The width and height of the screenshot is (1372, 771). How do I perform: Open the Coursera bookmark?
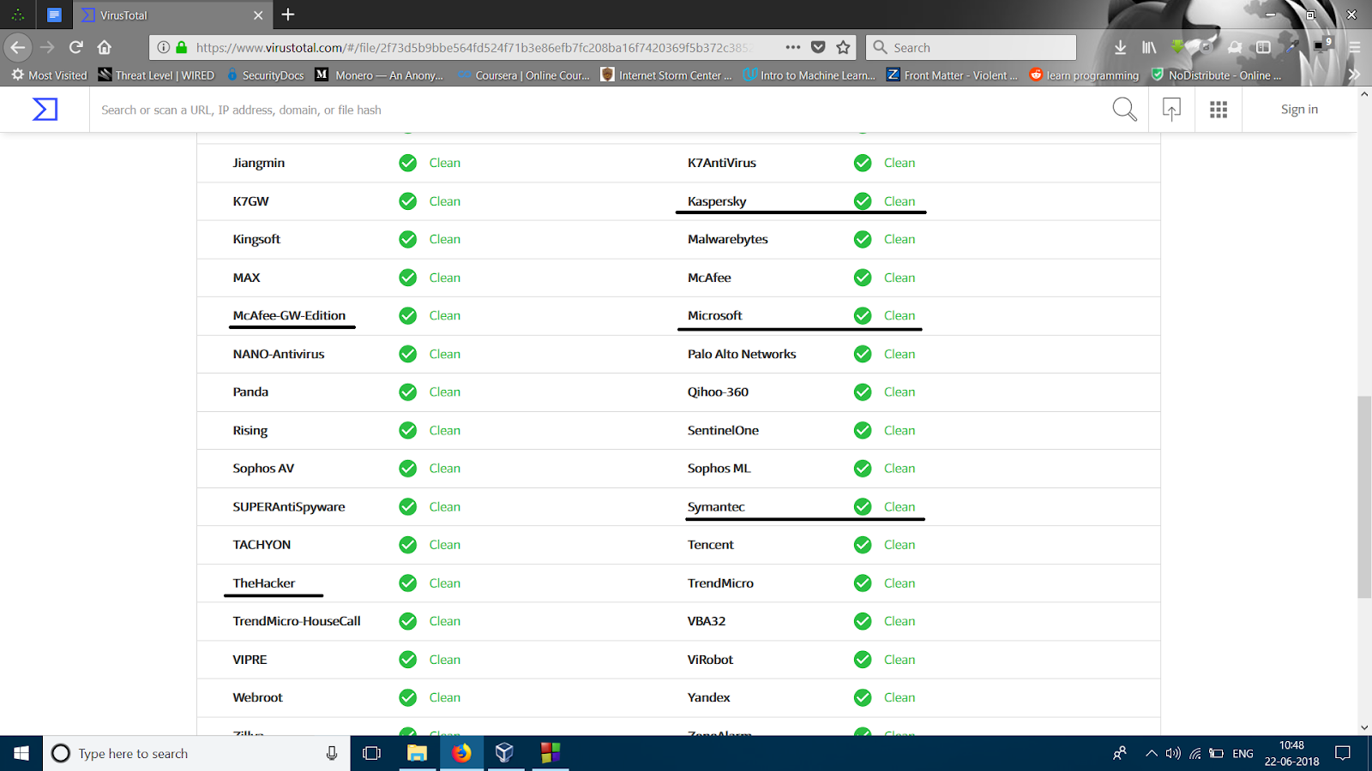pyautogui.click(x=522, y=75)
